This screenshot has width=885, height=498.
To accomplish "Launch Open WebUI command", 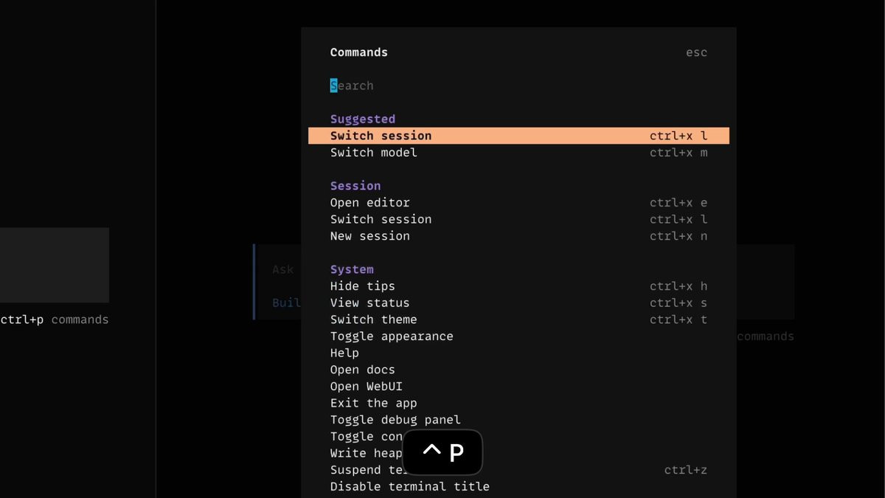I will (x=518, y=387).
